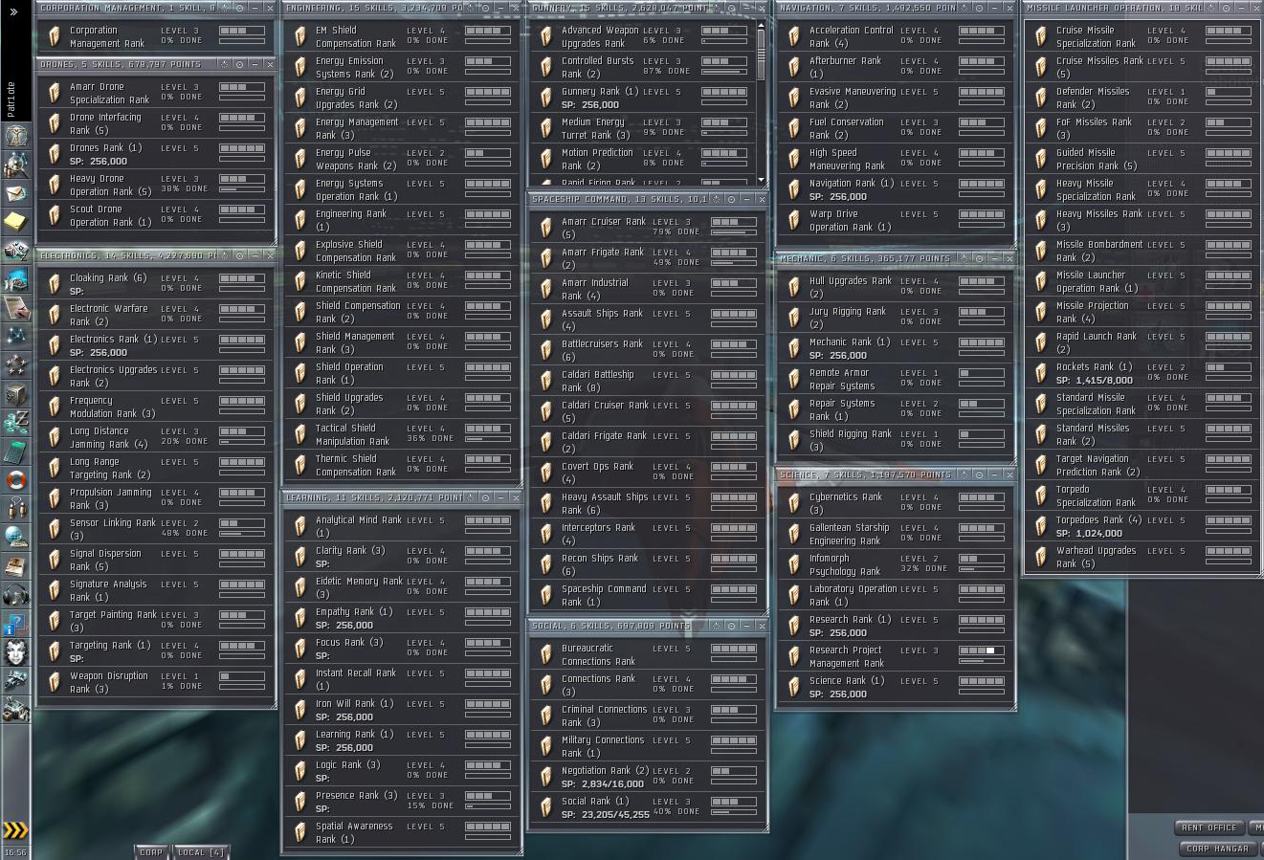Click the Patr1ote character name in sidebar
The width and height of the screenshot is (1264, 860).
coord(11,99)
